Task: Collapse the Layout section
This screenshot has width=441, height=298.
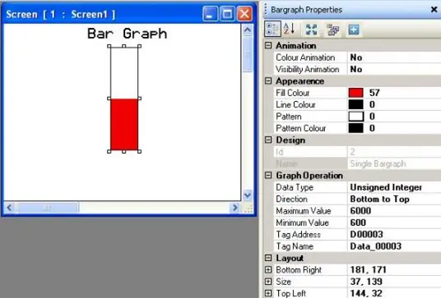Action: coord(268,258)
